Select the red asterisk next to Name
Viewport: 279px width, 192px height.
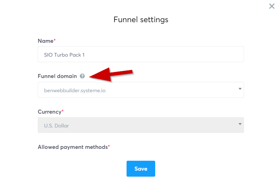click(x=55, y=40)
